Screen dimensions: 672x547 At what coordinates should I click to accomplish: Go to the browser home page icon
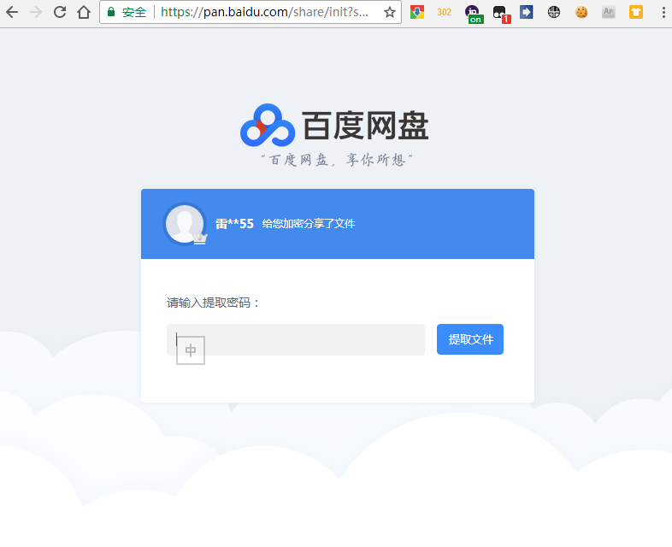[84, 12]
